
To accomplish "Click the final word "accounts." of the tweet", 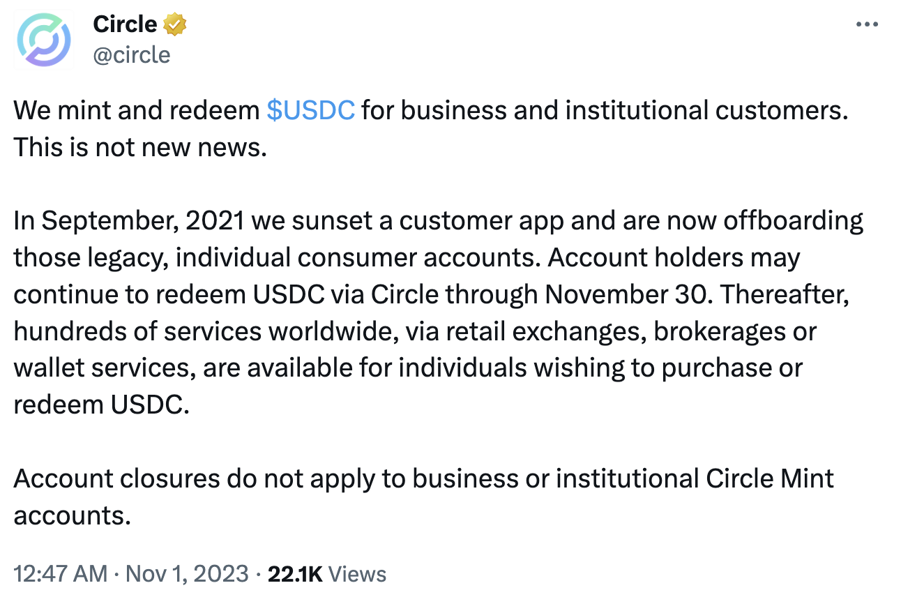I will click(x=73, y=515).
